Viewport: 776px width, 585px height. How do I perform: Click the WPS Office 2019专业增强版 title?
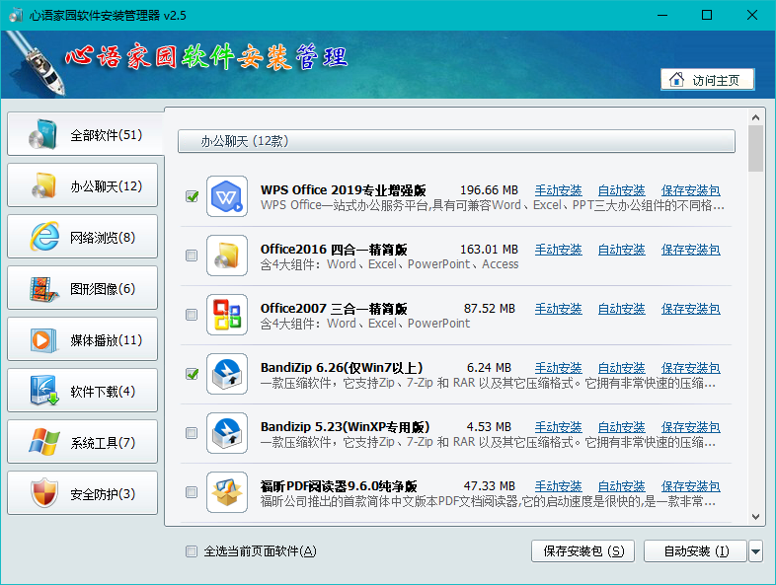click(343, 190)
